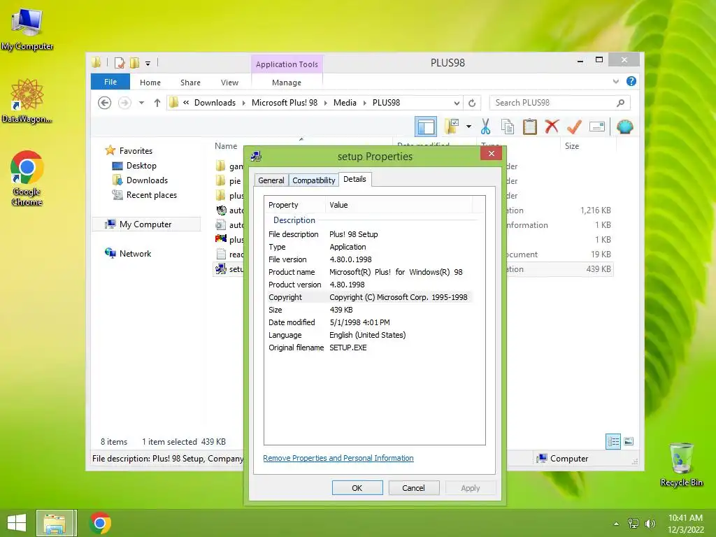The image size is (716, 537).
Task: Select the My Computer desktop icon
Action: tap(27, 29)
